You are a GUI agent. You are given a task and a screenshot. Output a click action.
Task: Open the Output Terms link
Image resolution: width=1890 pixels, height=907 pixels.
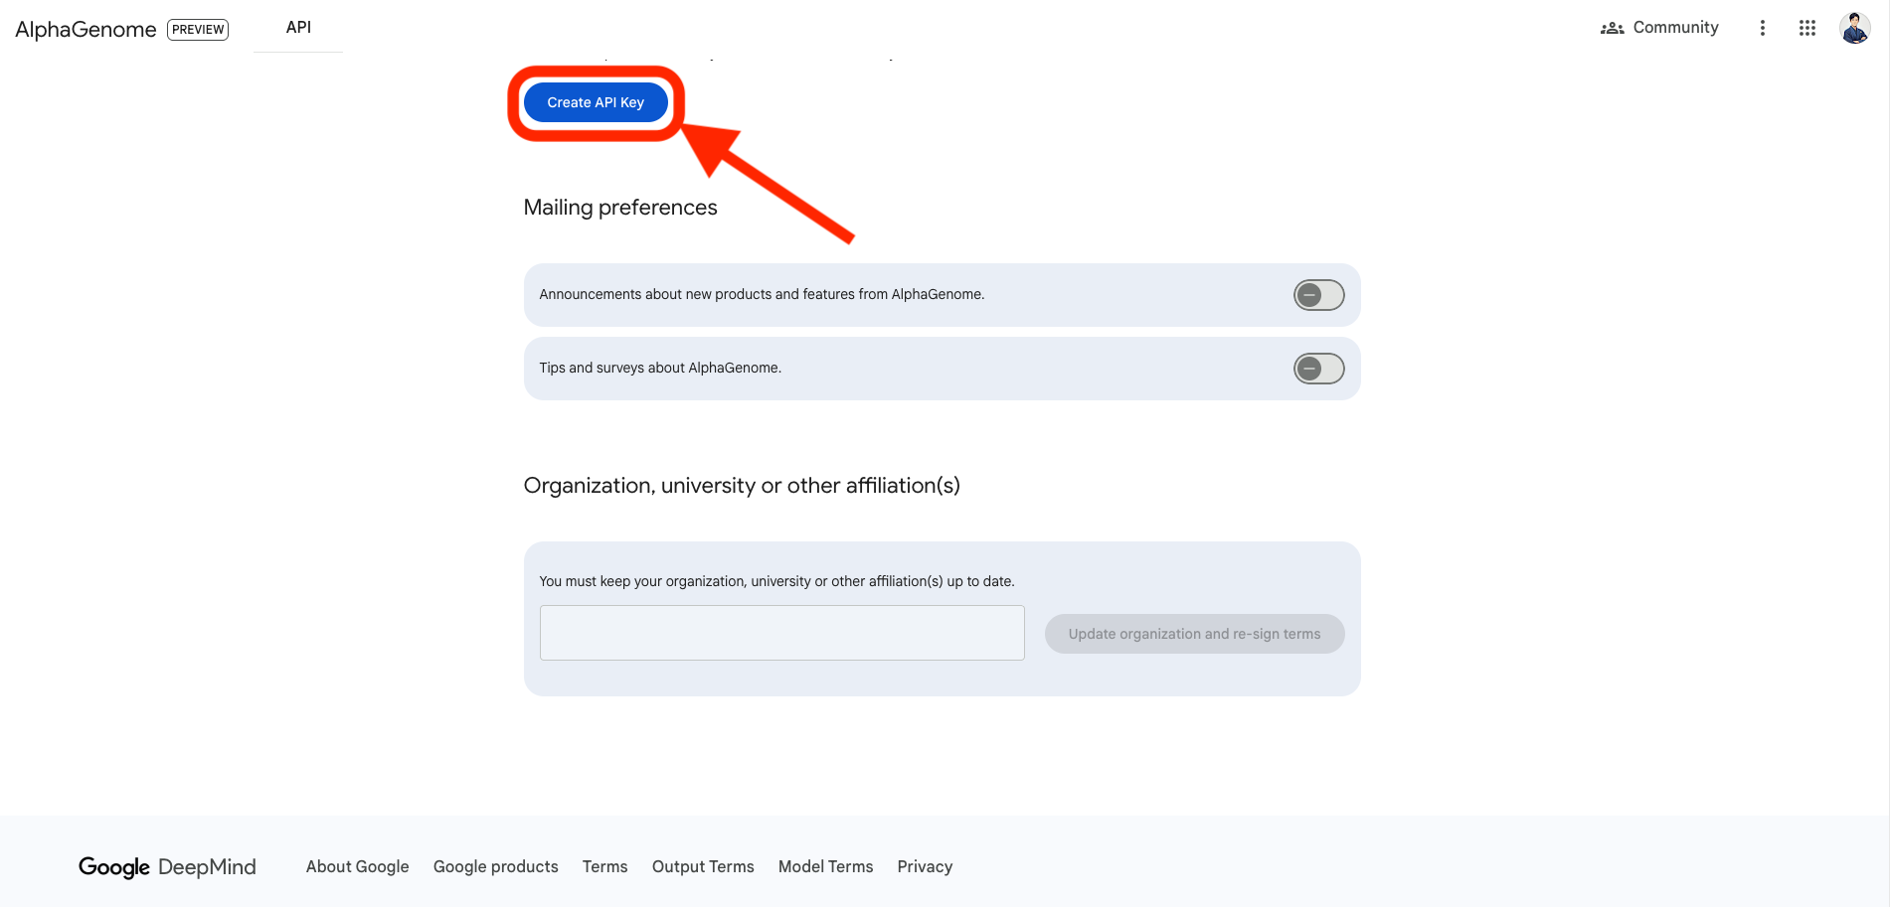[703, 866]
